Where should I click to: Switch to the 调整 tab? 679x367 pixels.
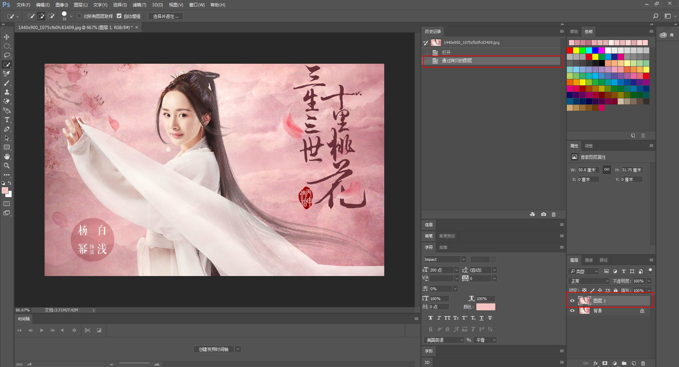point(589,146)
